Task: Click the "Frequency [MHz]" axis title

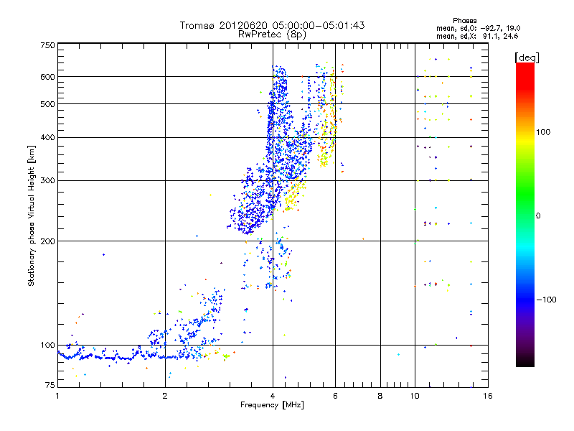Action: pos(272,405)
